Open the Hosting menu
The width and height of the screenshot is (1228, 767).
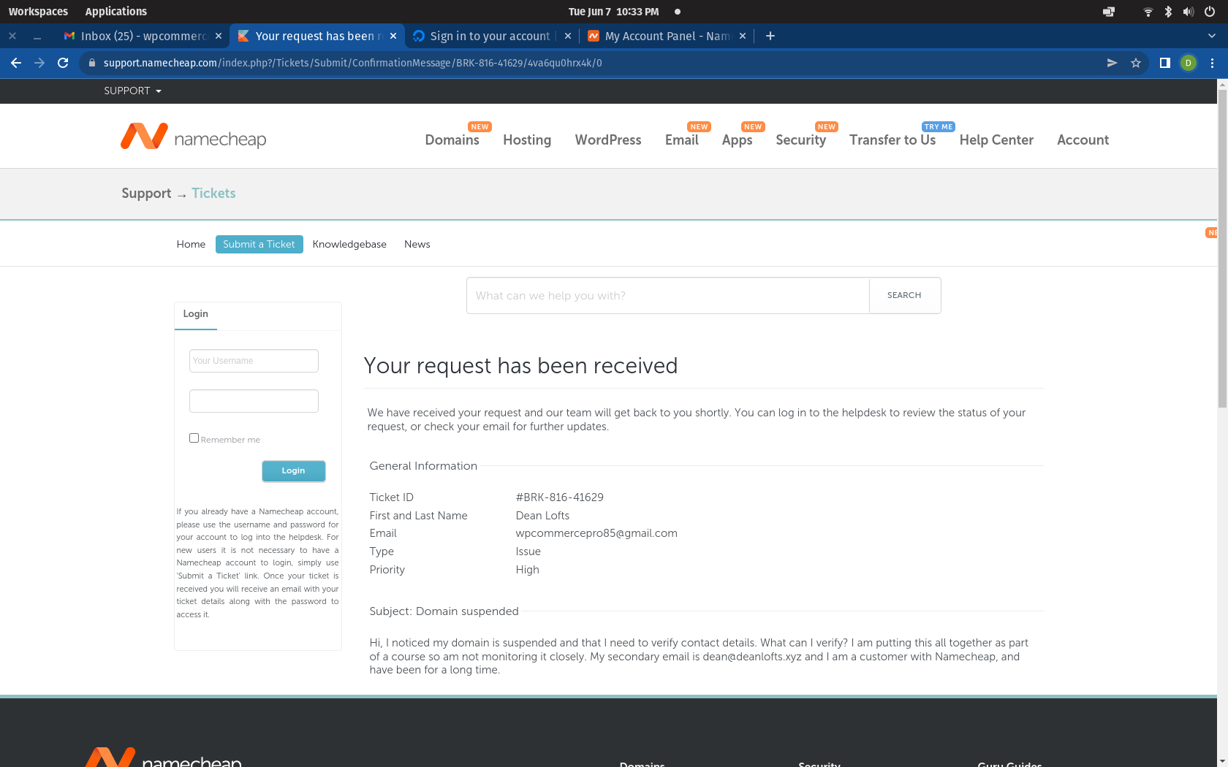pyautogui.click(x=527, y=140)
